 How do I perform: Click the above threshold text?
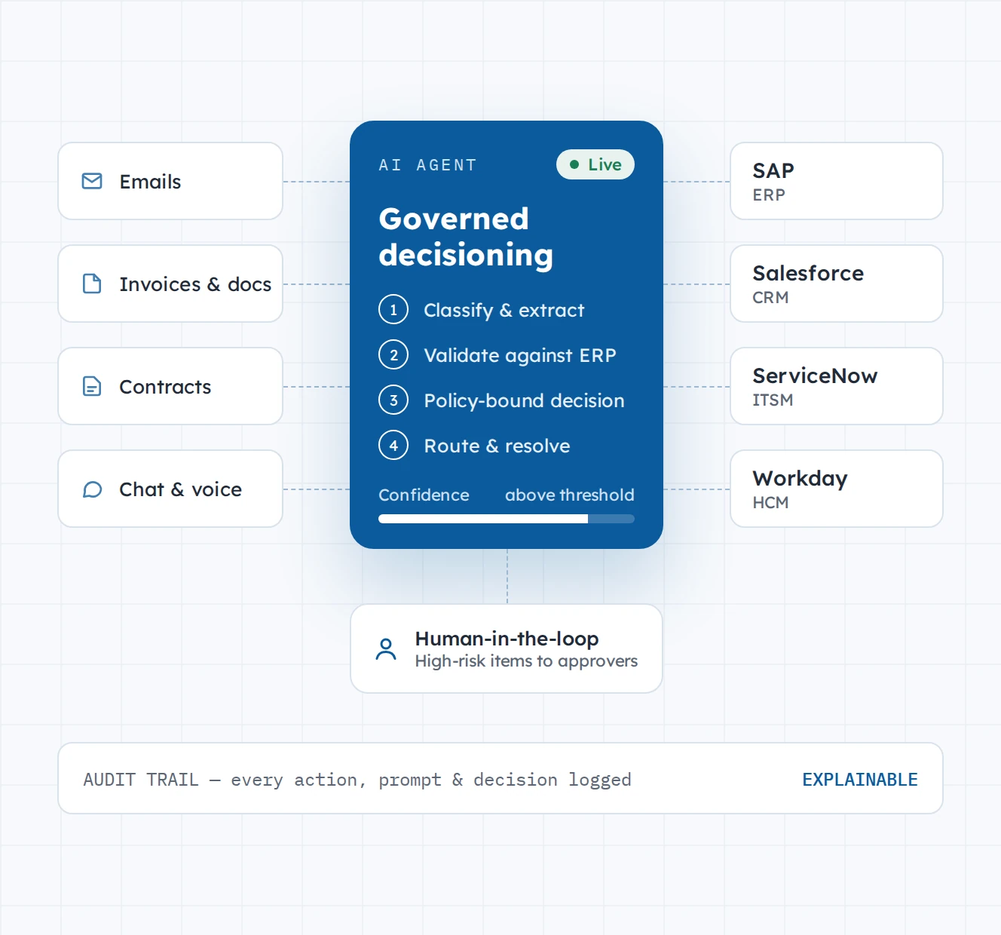click(x=570, y=495)
